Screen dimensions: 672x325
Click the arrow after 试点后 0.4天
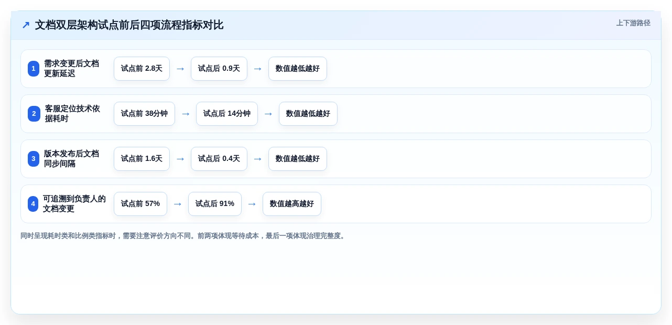click(258, 159)
